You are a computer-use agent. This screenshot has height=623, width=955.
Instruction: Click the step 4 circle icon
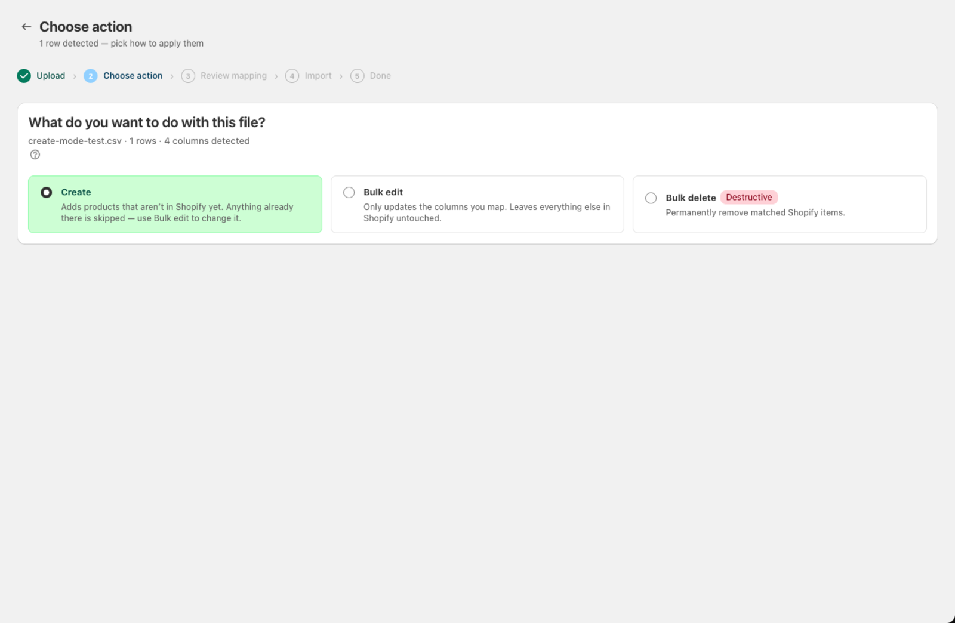[x=292, y=76]
